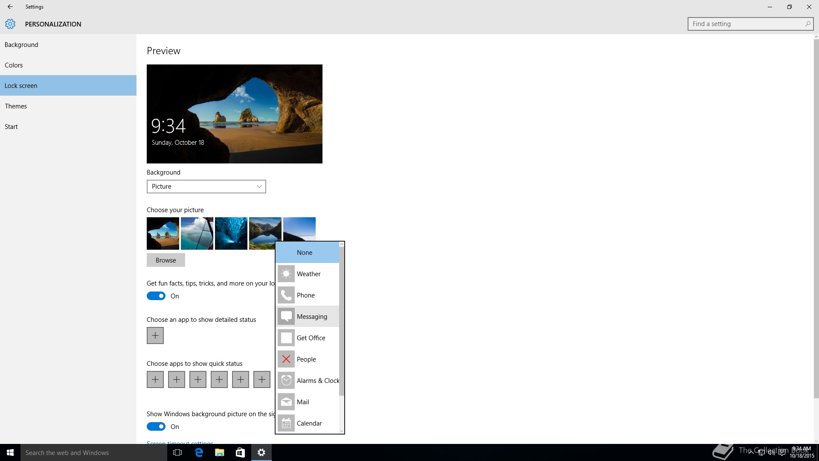Choose Phone from the app list
Image resolution: width=819 pixels, height=461 pixels.
point(307,295)
